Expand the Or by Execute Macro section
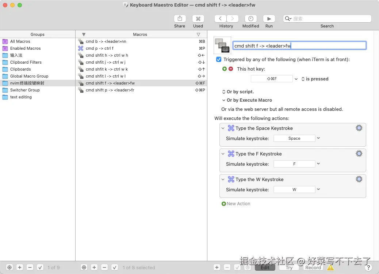This screenshot has width=379, height=274. pyautogui.click(x=247, y=100)
